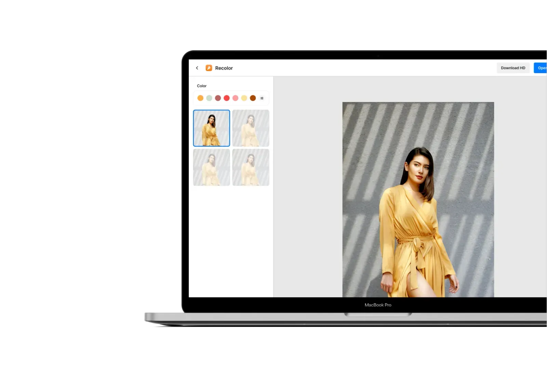Click the blue Open button
Image resolution: width=547 pixels, height=378 pixels.
[x=542, y=68]
